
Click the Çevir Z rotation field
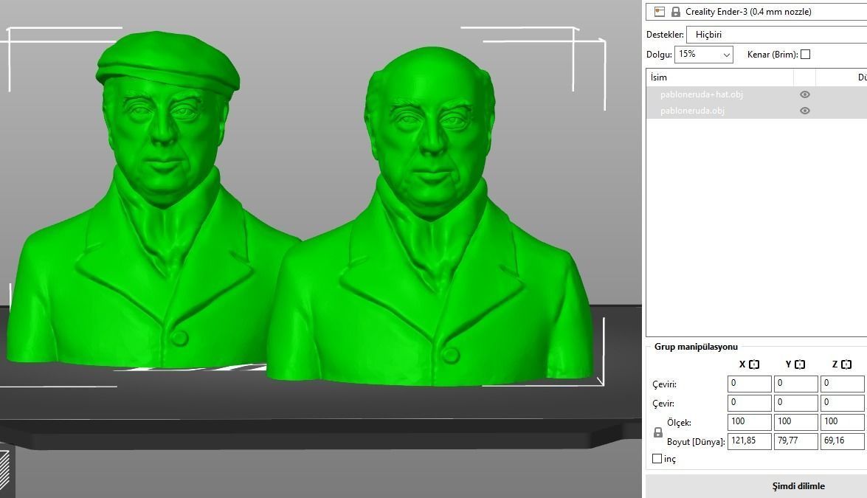pos(842,403)
